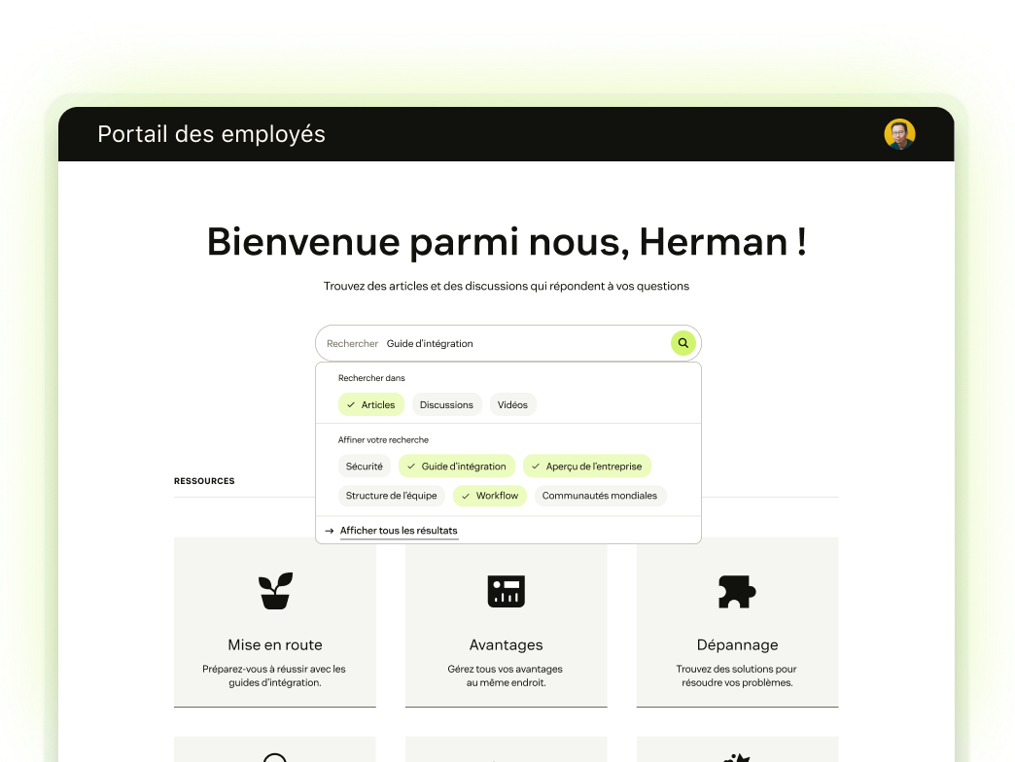
Task: Disable the Articles search filter
Action: tap(370, 404)
